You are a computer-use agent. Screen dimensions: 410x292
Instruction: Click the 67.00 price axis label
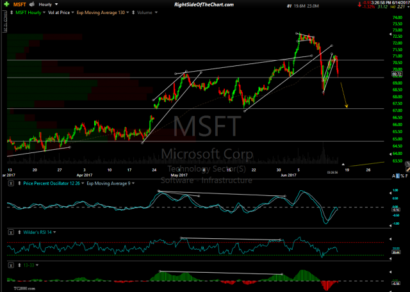[397, 111]
